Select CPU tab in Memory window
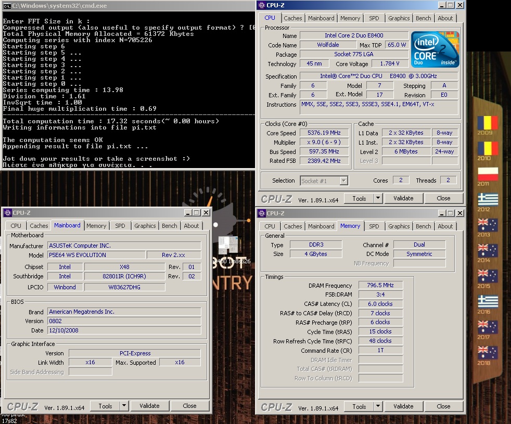This screenshot has height=424, width=511. pos(270,226)
